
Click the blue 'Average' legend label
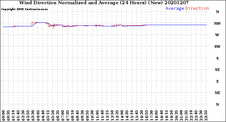tap(175, 8)
